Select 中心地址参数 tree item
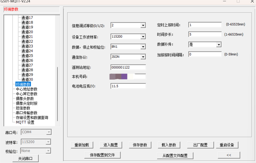This screenshot has width=256, height=163. (x=27, y=89)
